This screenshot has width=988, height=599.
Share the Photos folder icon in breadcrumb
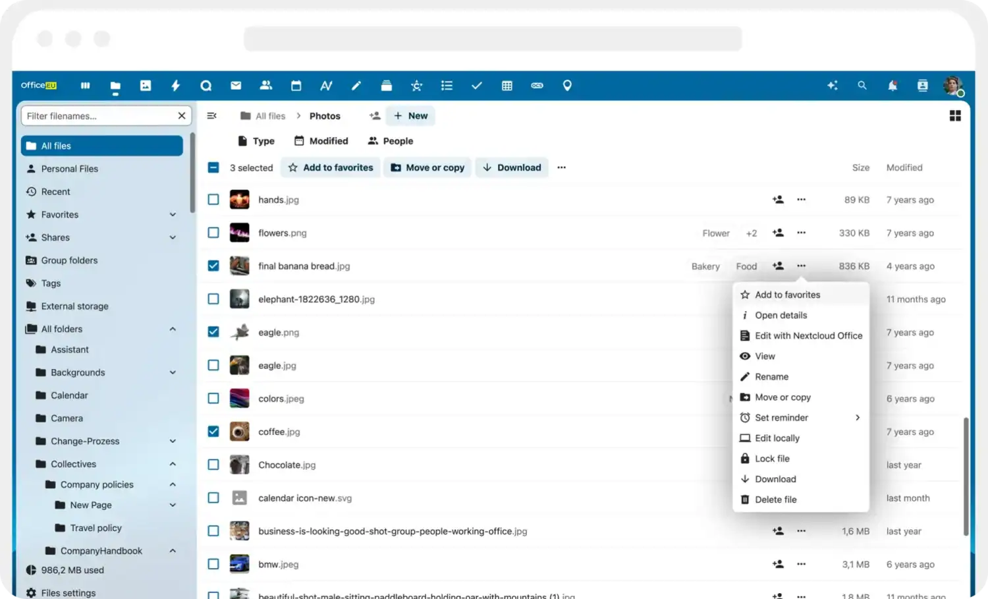tap(375, 116)
